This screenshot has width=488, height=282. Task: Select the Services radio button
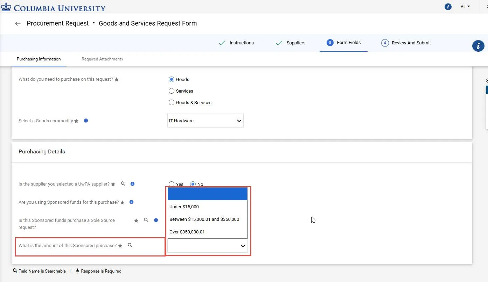point(172,91)
